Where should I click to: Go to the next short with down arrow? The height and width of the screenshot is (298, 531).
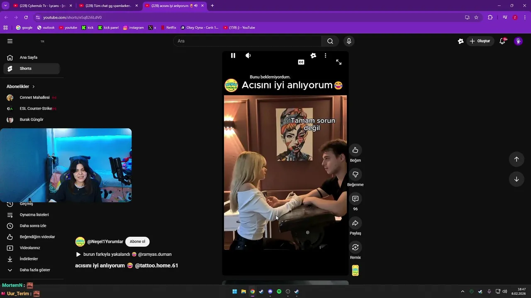pos(516,179)
